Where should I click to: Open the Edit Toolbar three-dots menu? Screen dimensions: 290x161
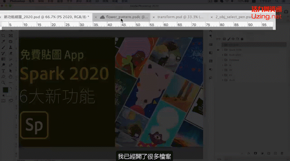[x=11, y=83]
